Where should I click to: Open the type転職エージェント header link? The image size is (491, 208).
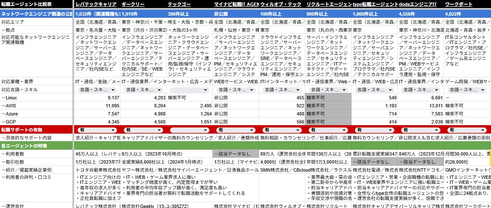click(375, 4)
